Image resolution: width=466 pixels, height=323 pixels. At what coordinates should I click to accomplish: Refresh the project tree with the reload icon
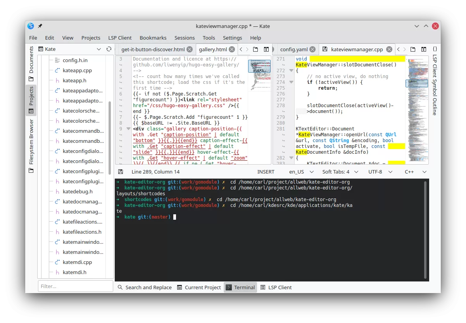click(109, 49)
